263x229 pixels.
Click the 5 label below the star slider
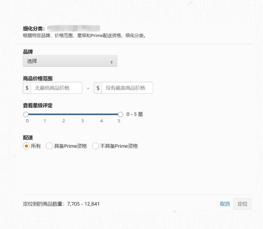click(x=119, y=120)
